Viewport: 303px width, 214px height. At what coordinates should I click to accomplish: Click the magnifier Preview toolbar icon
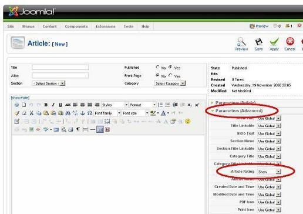(241, 42)
